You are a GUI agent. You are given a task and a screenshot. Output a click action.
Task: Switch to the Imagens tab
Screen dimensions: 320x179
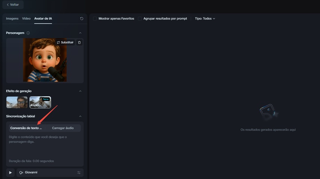(12, 19)
